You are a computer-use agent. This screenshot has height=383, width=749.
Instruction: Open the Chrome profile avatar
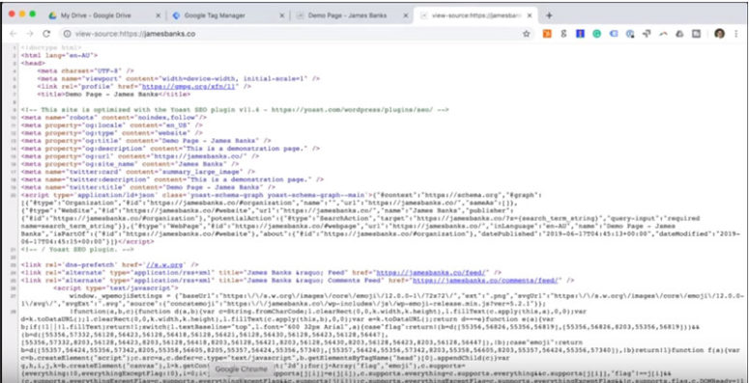pyautogui.click(x=719, y=34)
